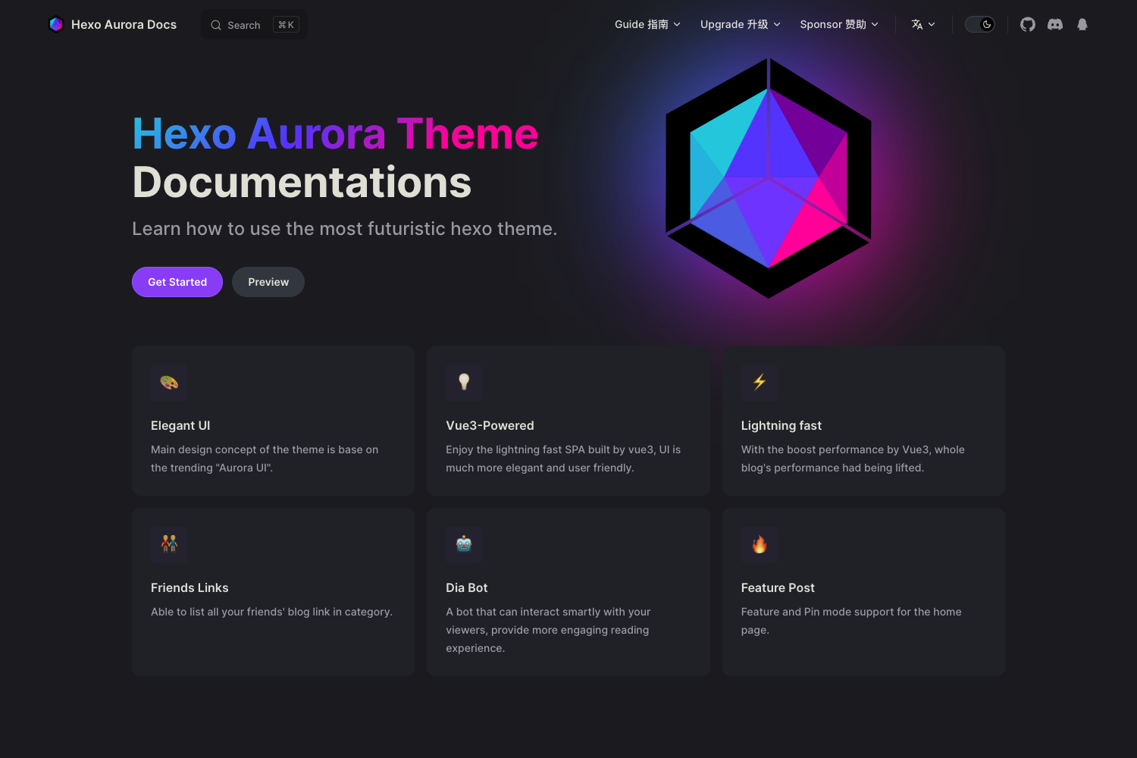Go to Hexo Aurora Docs home title

pyautogui.click(x=124, y=24)
